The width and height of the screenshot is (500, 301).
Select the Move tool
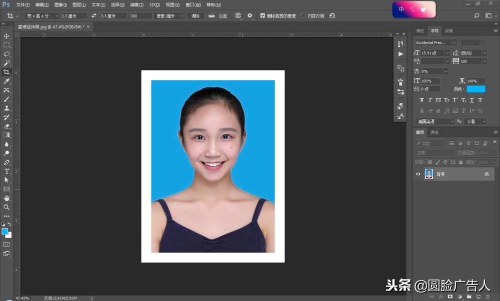click(x=6, y=36)
